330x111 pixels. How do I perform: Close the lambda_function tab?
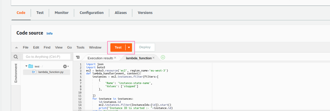[x=153, y=58]
